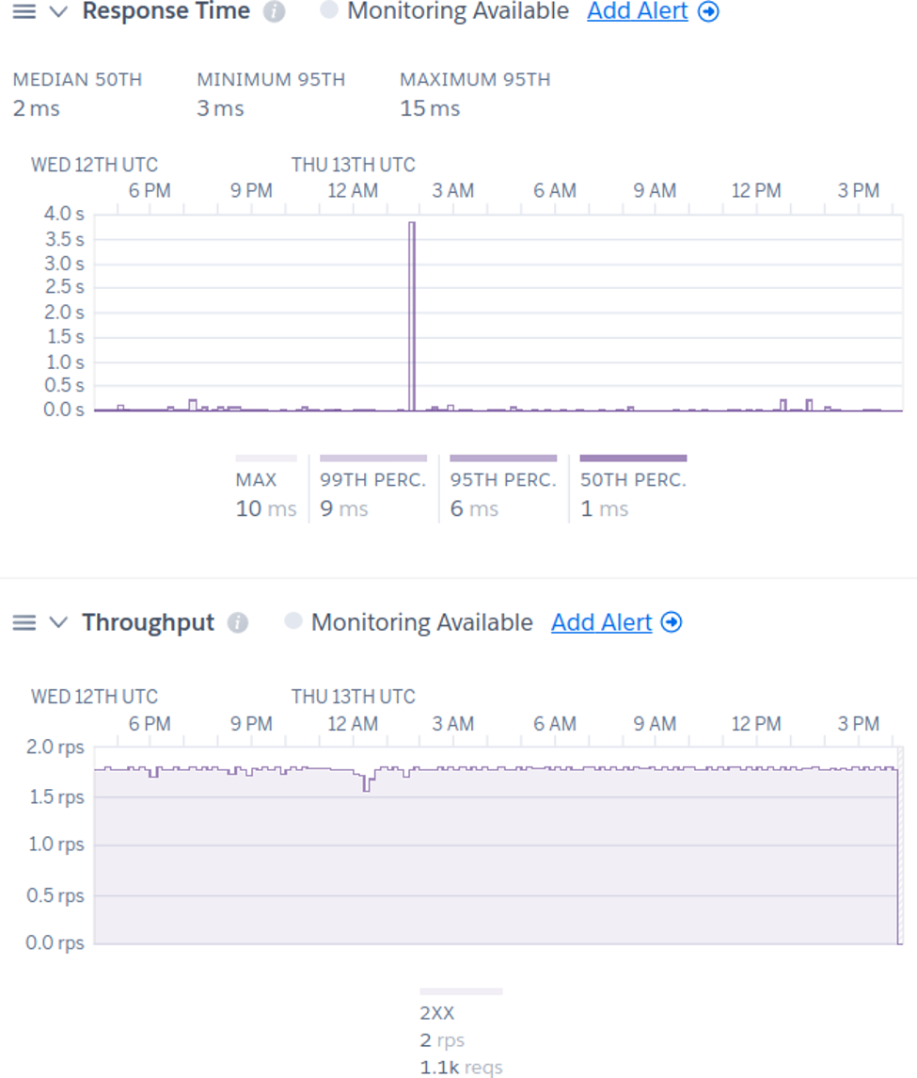The height and width of the screenshot is (1078, 917).
Task: Click the Throughput panel title
Action: [148, 622]
